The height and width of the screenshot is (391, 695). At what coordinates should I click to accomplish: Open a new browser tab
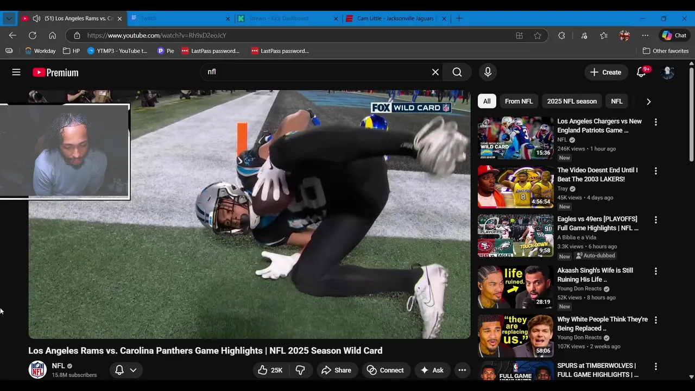coord(459,18)
